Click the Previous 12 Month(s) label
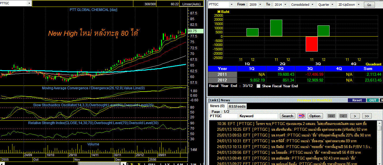 click(x=315, y=100)
